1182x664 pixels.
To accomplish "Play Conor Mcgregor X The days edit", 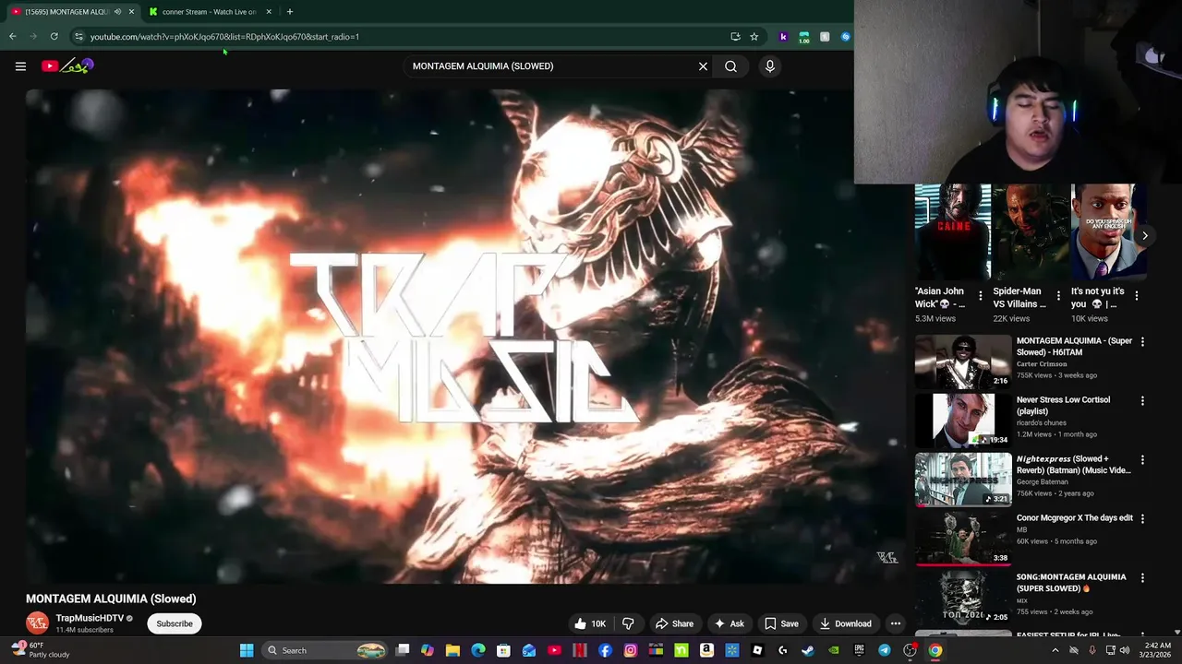I will [963, 538].
